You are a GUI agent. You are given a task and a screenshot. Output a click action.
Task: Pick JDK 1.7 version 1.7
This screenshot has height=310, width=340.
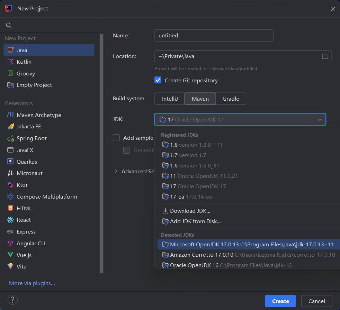[249, 155]
